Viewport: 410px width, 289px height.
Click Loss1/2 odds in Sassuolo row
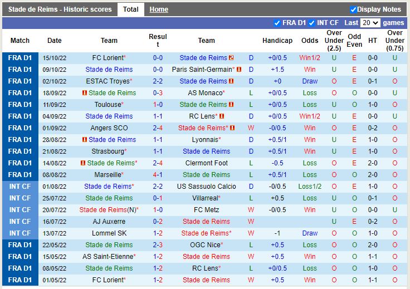[310, 187]
